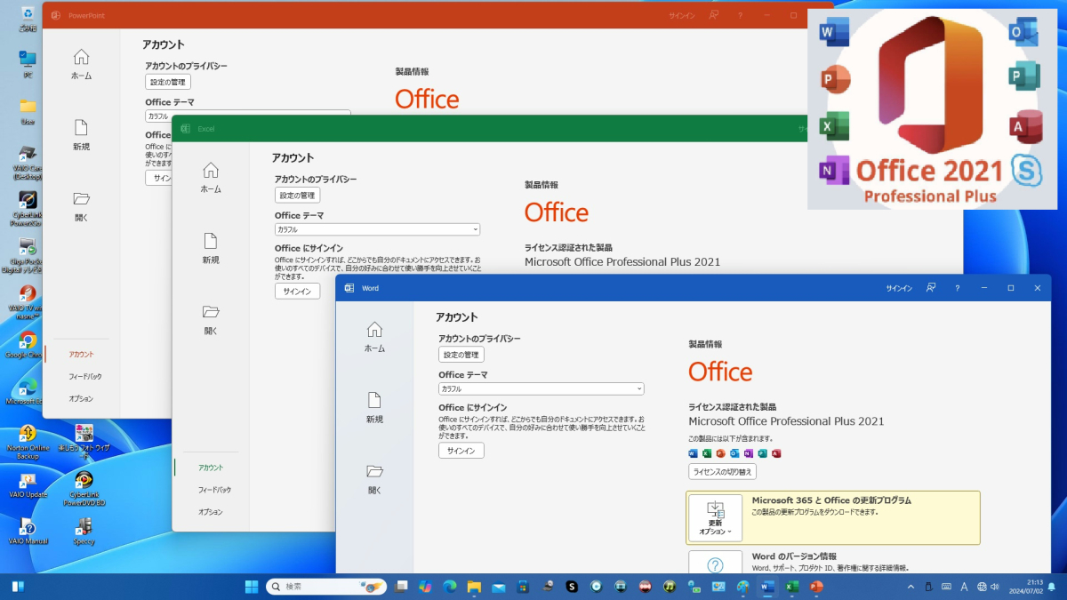The height and width of the screenshot is (600, 1067).
Task: Select the Speccy desktop shortcut
Action: [x=84, y=531]
